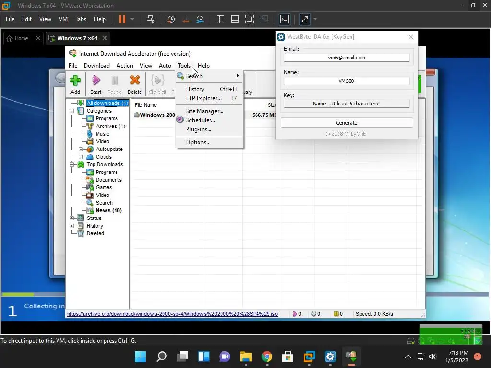Select the Music category
491x368 pixels.
(x=103, y=134)
